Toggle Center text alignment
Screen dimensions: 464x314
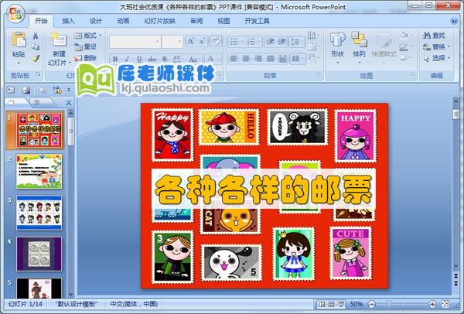pos(246,59)
